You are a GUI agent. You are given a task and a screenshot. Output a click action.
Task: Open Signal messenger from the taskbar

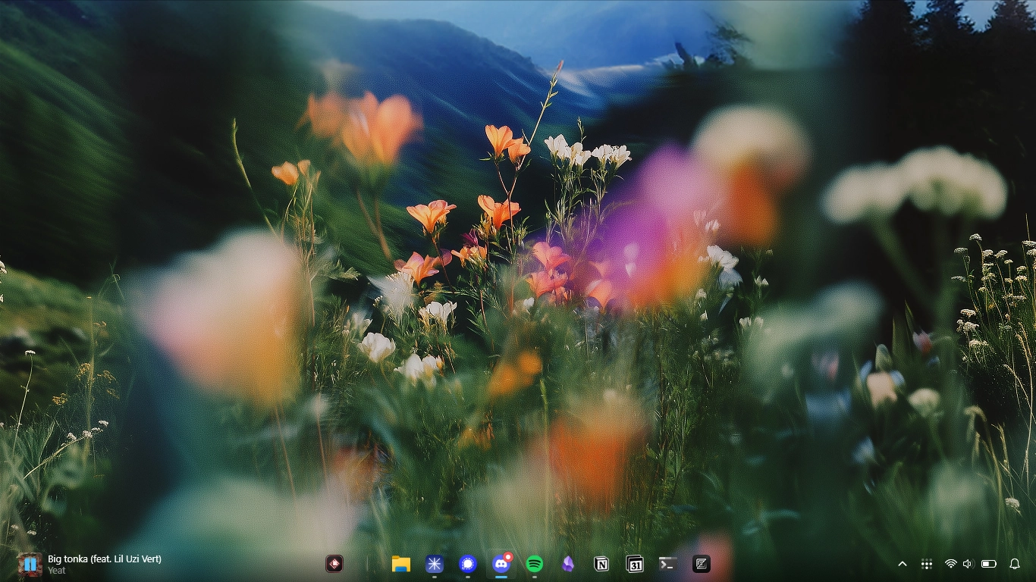tap(467, 564)
